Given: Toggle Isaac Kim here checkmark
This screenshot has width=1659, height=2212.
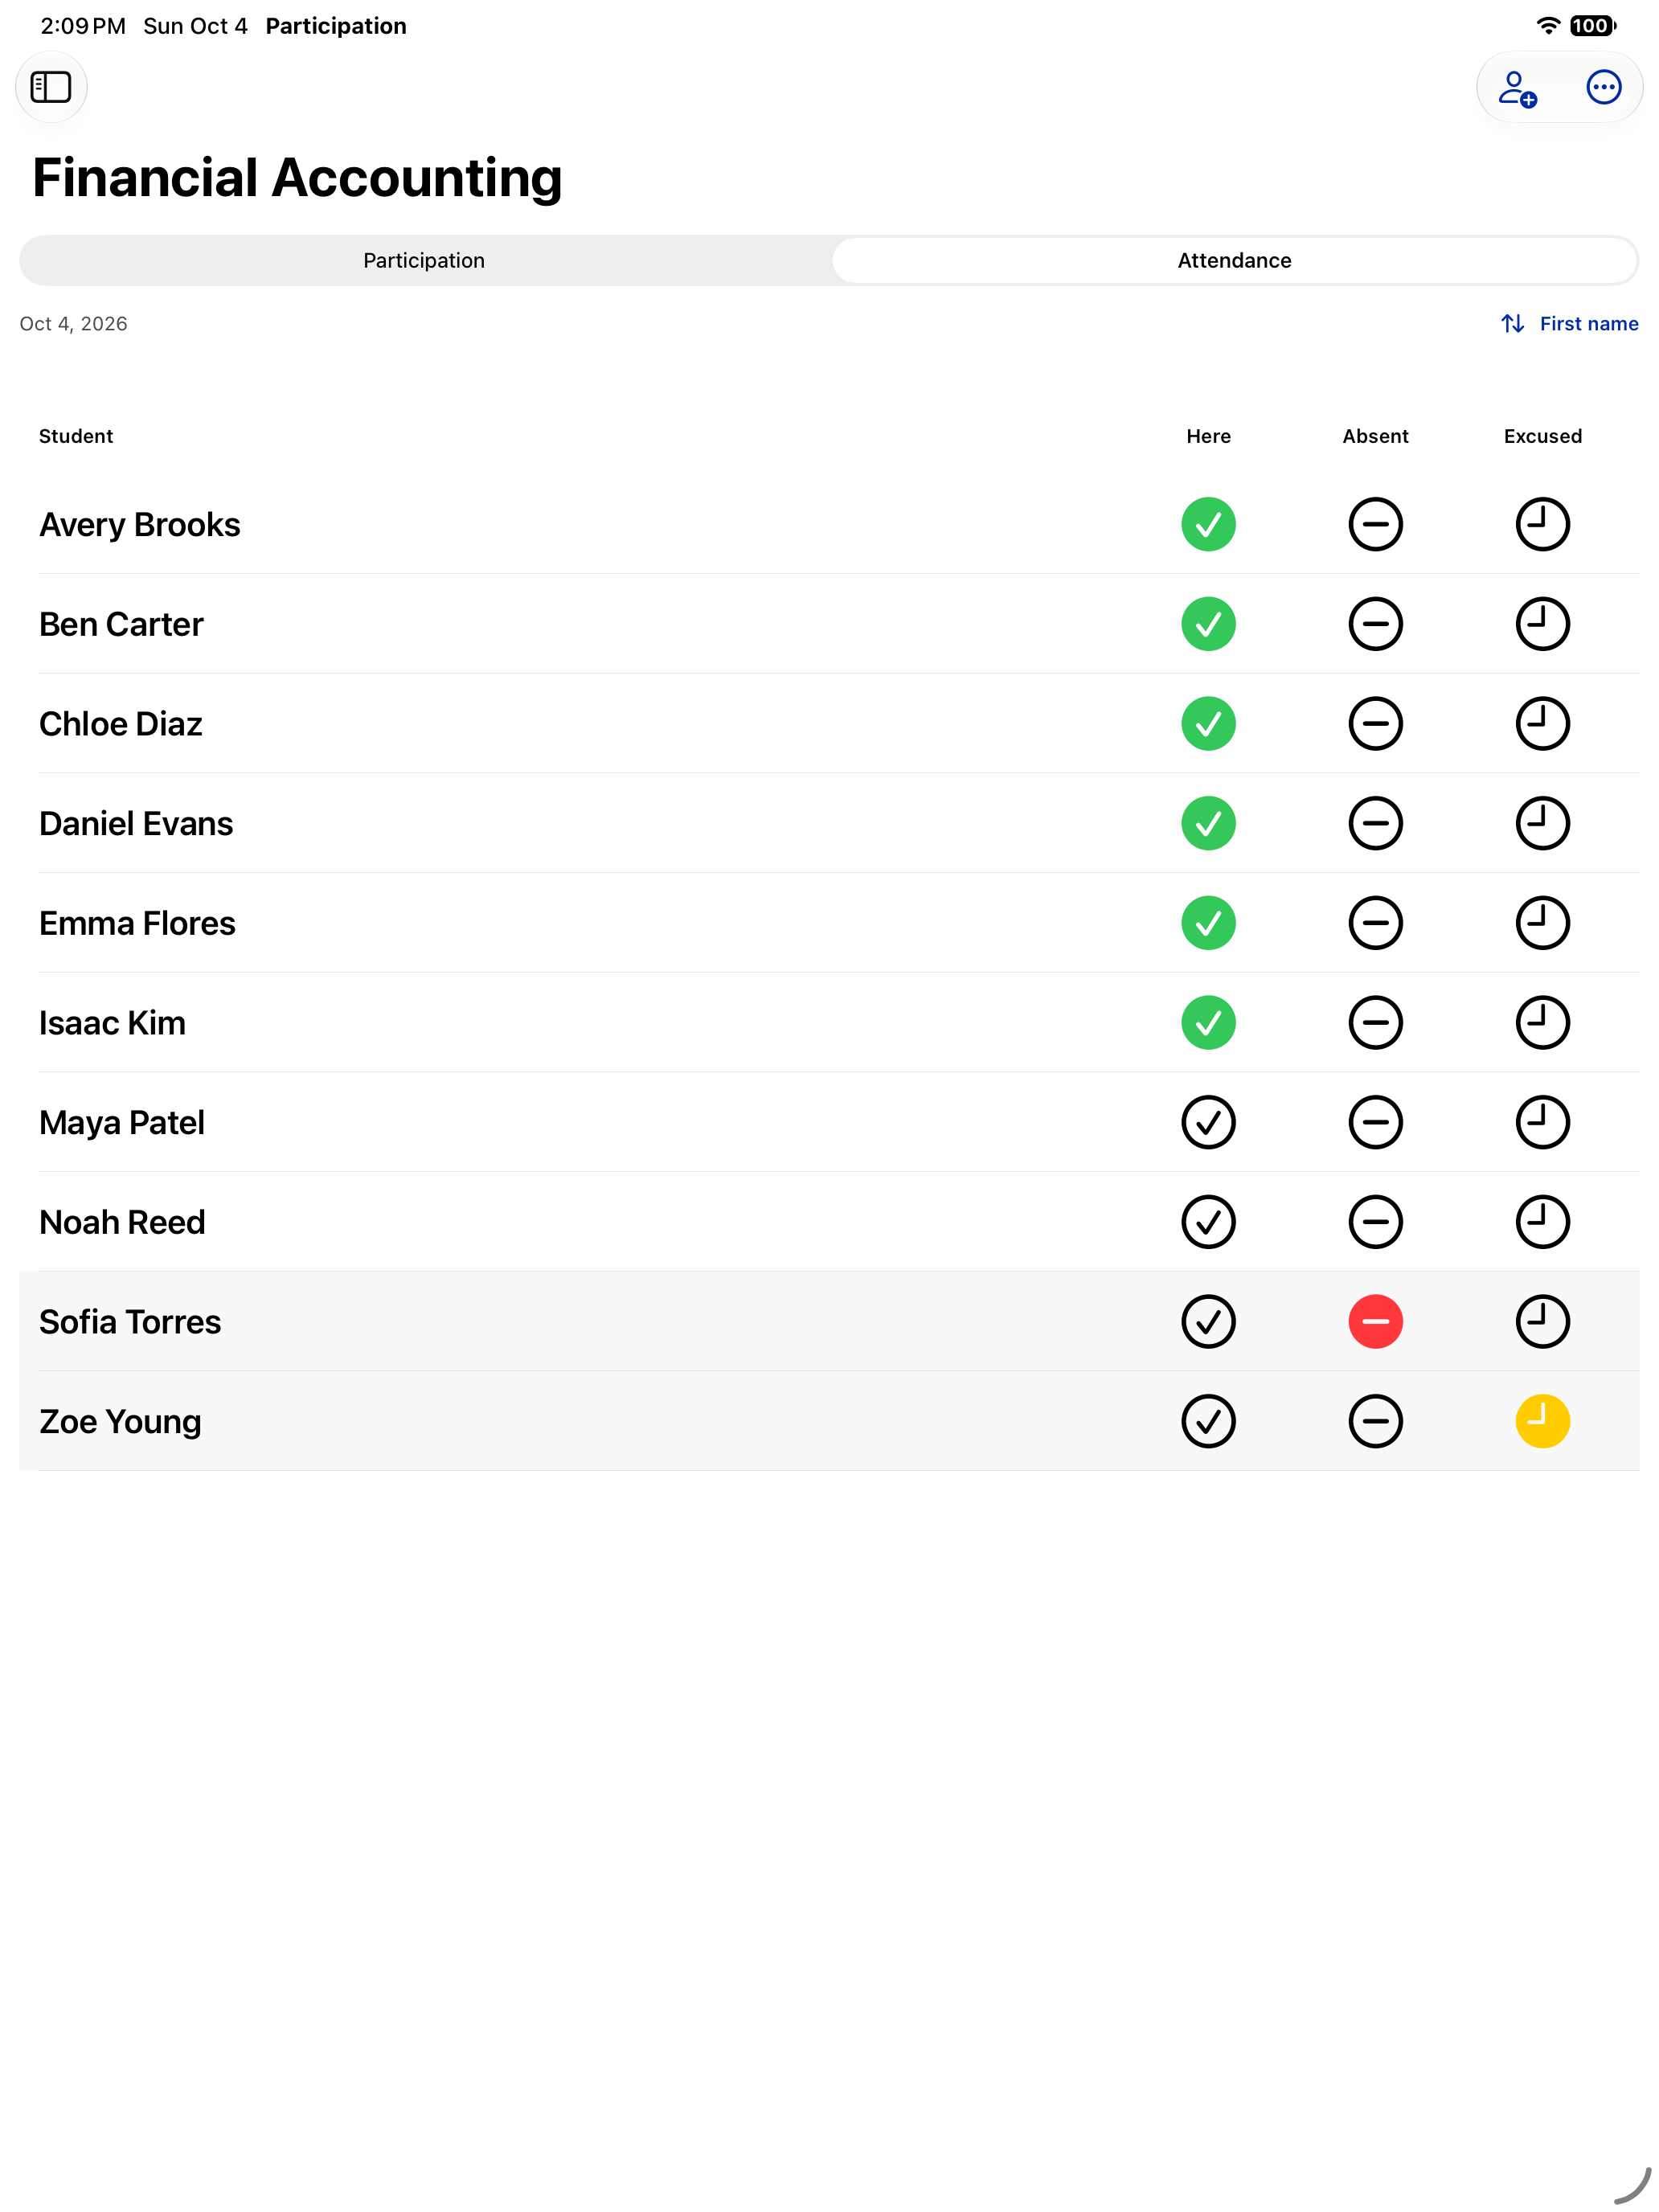Looking at the screenshot, I should (1208, 1022).
